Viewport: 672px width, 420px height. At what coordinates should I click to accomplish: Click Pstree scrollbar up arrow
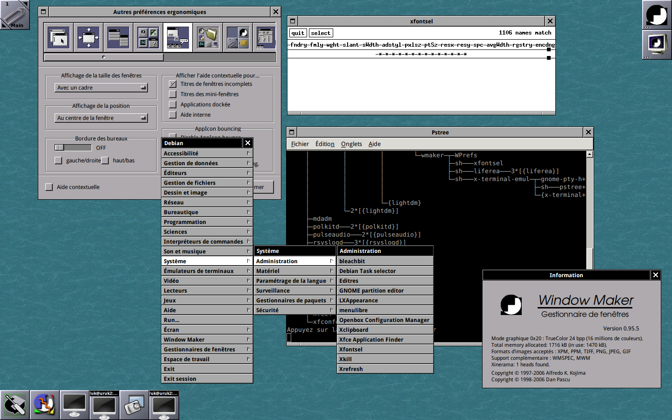click(x=589, y=154)
